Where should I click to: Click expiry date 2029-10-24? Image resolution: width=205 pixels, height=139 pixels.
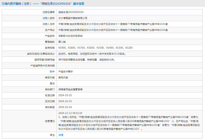tap(65, 107)
